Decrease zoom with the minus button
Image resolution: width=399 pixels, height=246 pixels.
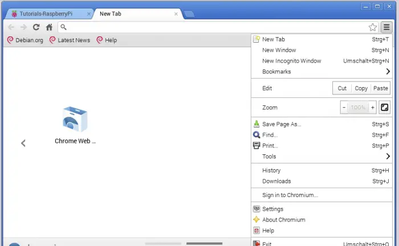pyautogui.click(x=344, y=108)
